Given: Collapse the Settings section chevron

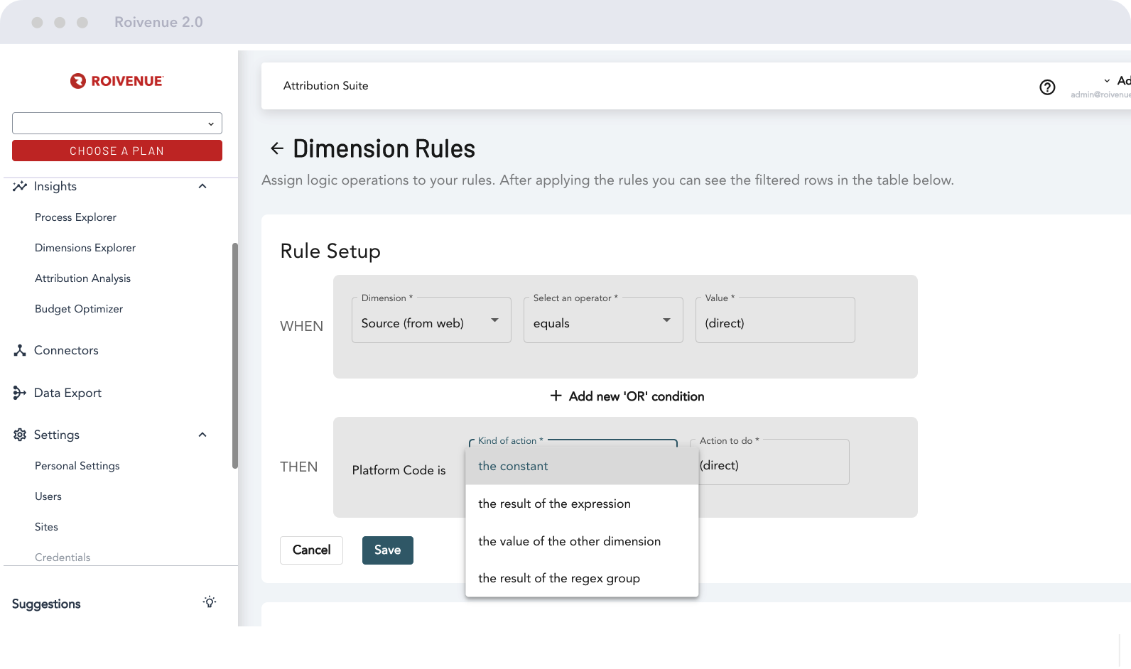Looking at the screenshot, I should (x=202, y=435).
